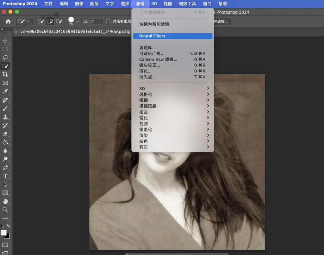The width and height of the screenshot is (324, 255).
Task: Select the Frame tool
Action: (5, 83)
